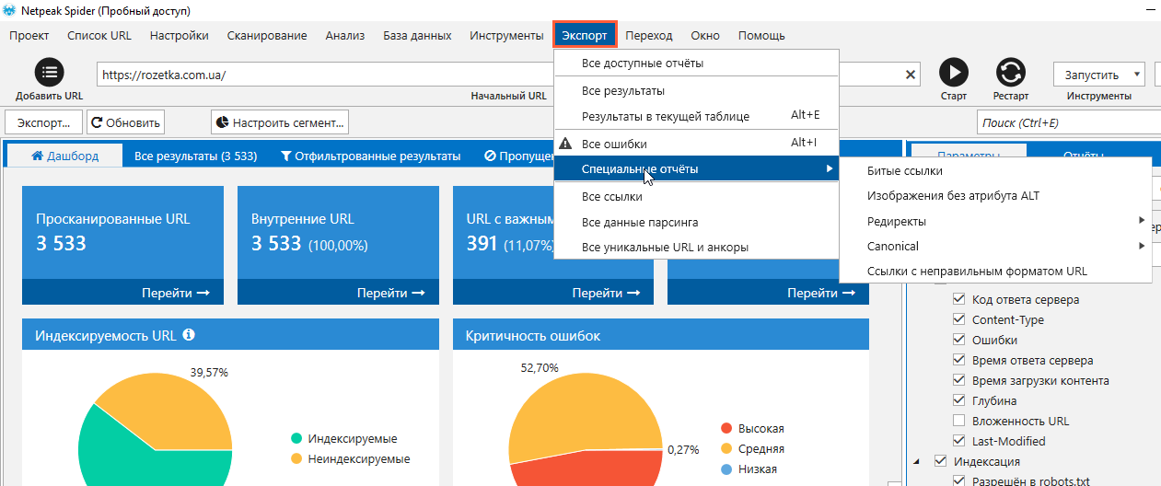Select Ссылки с неправильным форматом URL

(995, 271)
